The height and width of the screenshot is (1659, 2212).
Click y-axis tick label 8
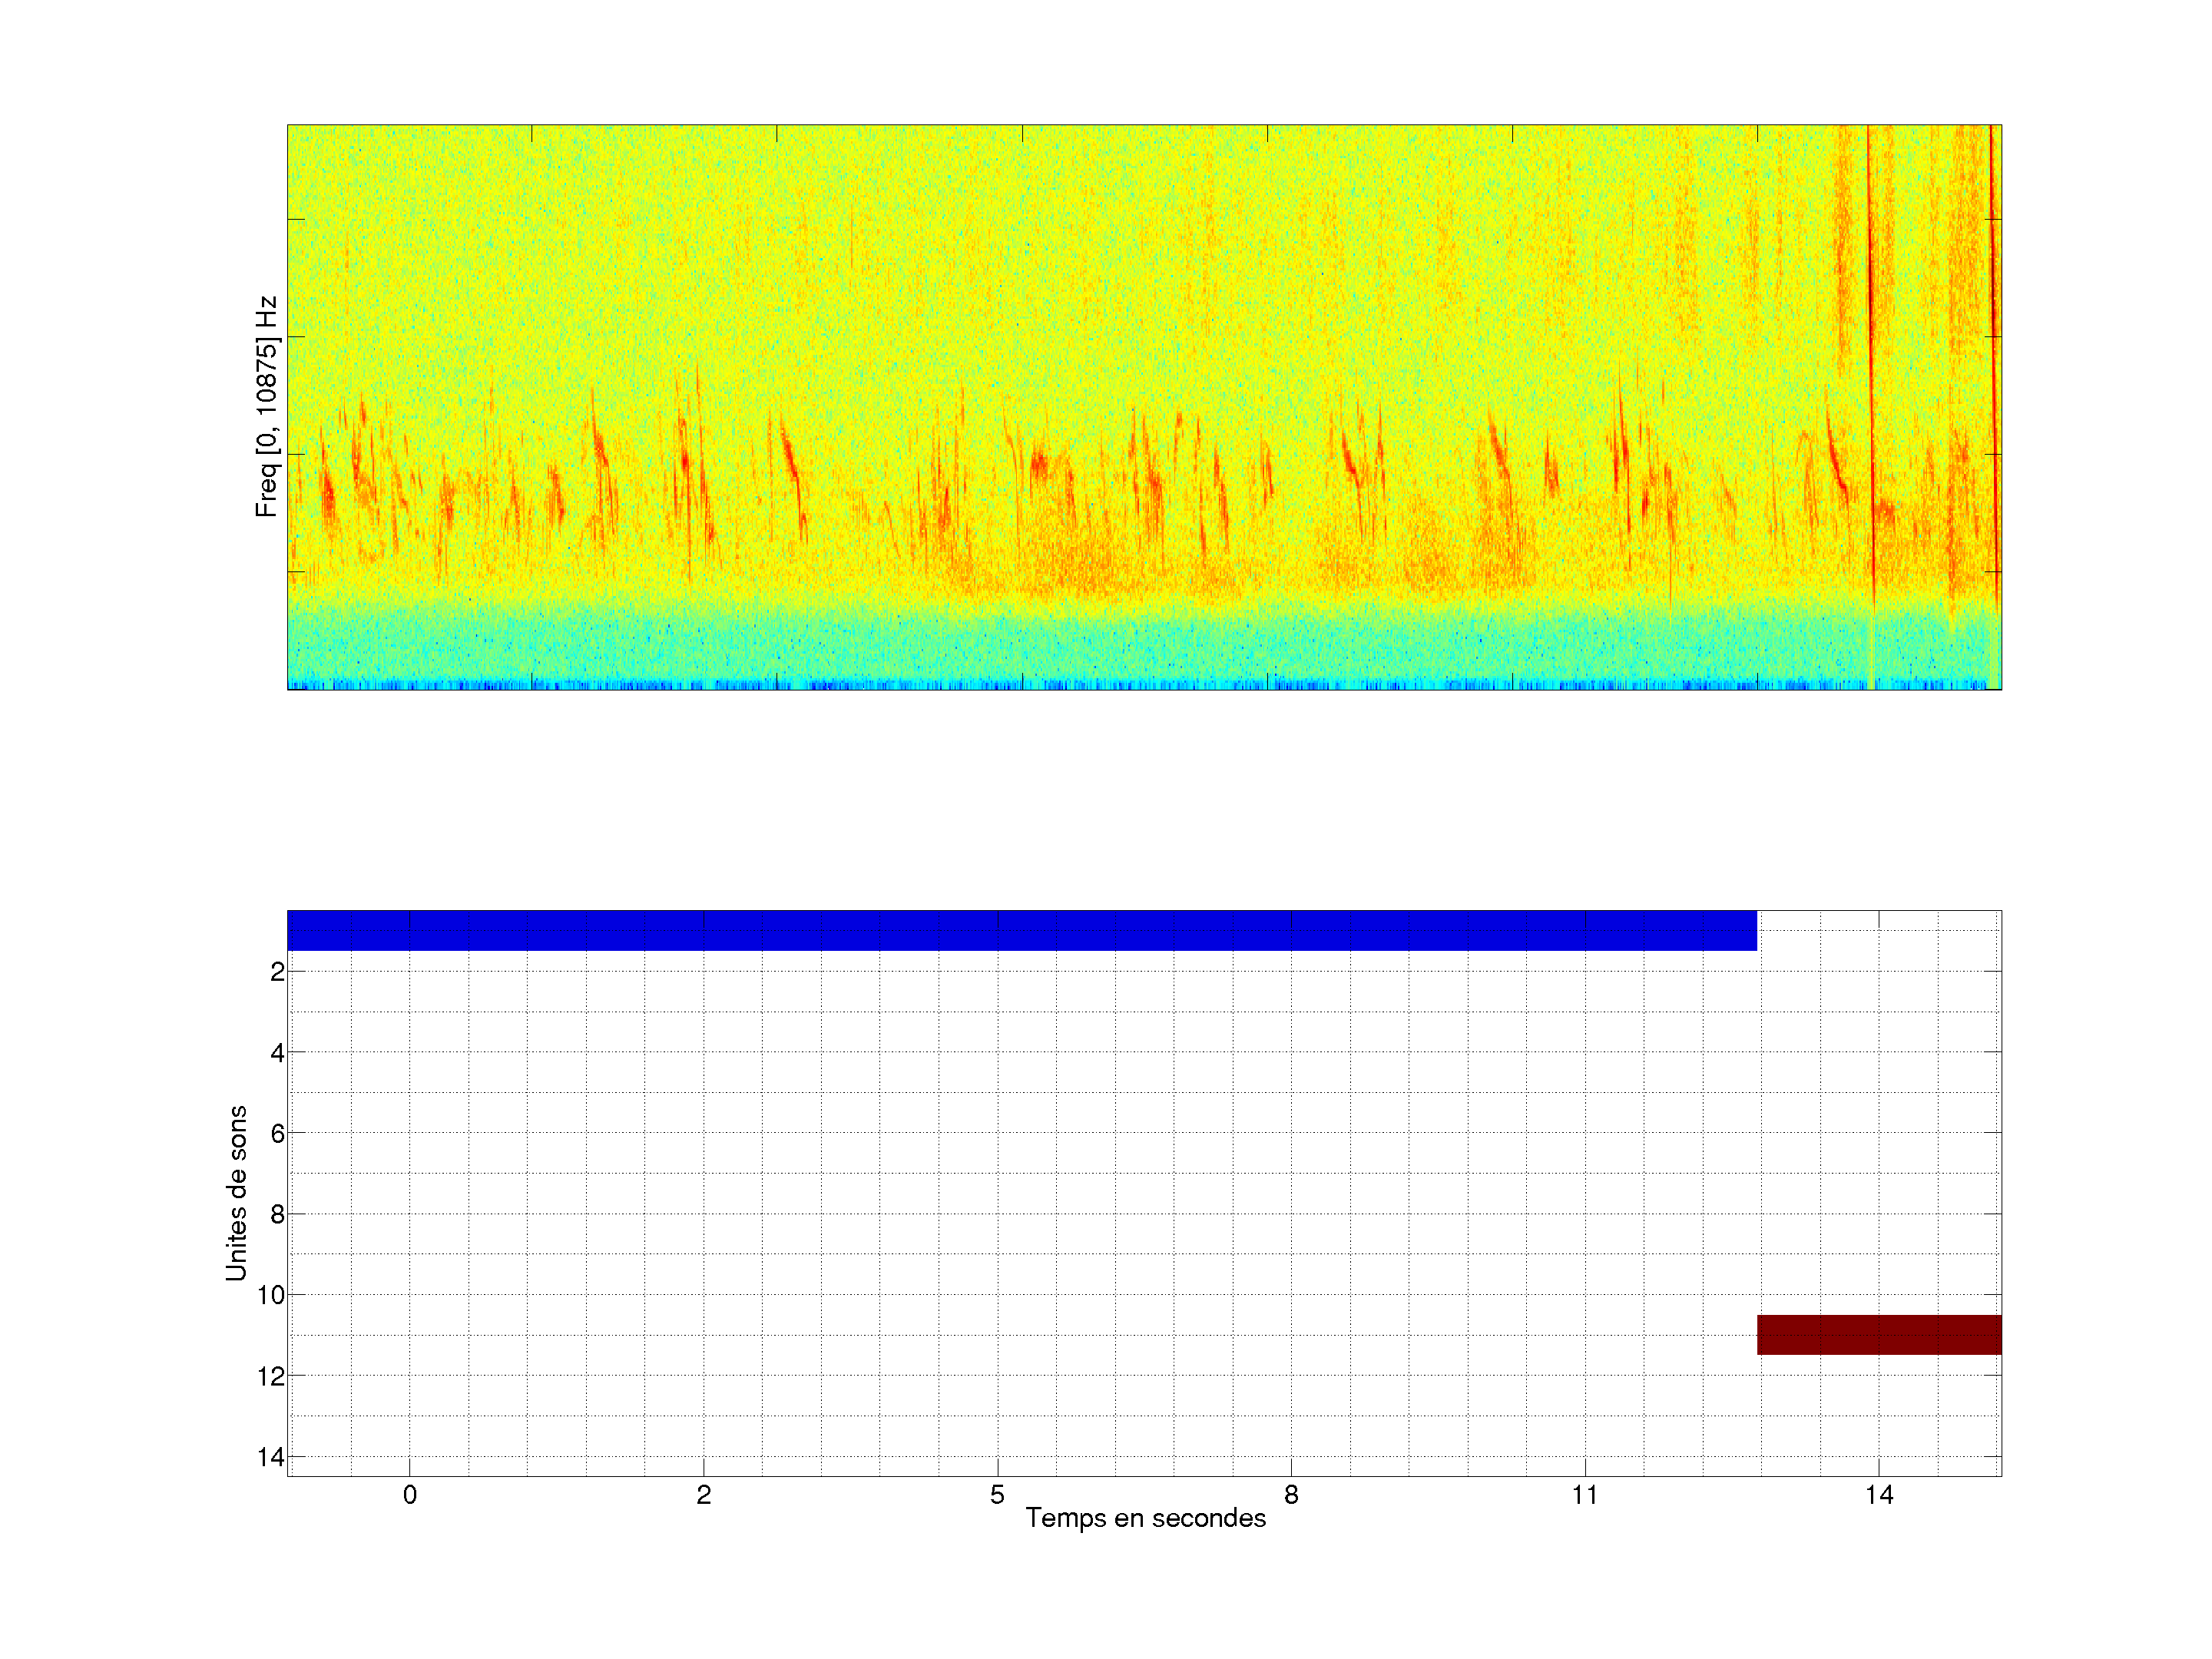[277, 1215]
